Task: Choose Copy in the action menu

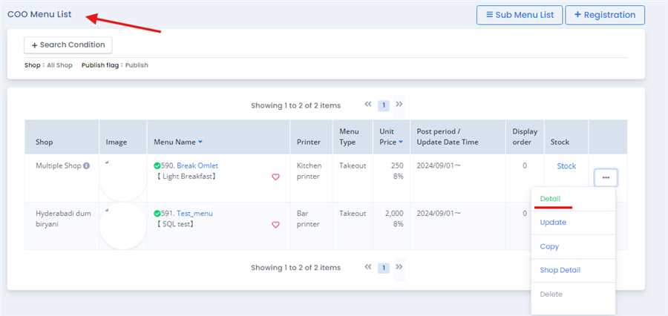Action: pos(549,246)
